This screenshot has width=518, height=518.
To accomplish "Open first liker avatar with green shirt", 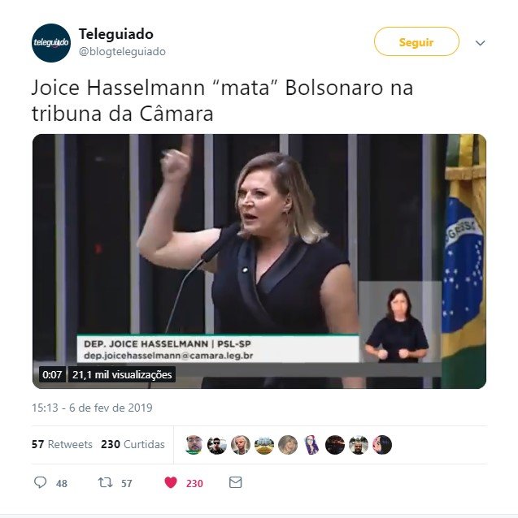I will [194, 445].
